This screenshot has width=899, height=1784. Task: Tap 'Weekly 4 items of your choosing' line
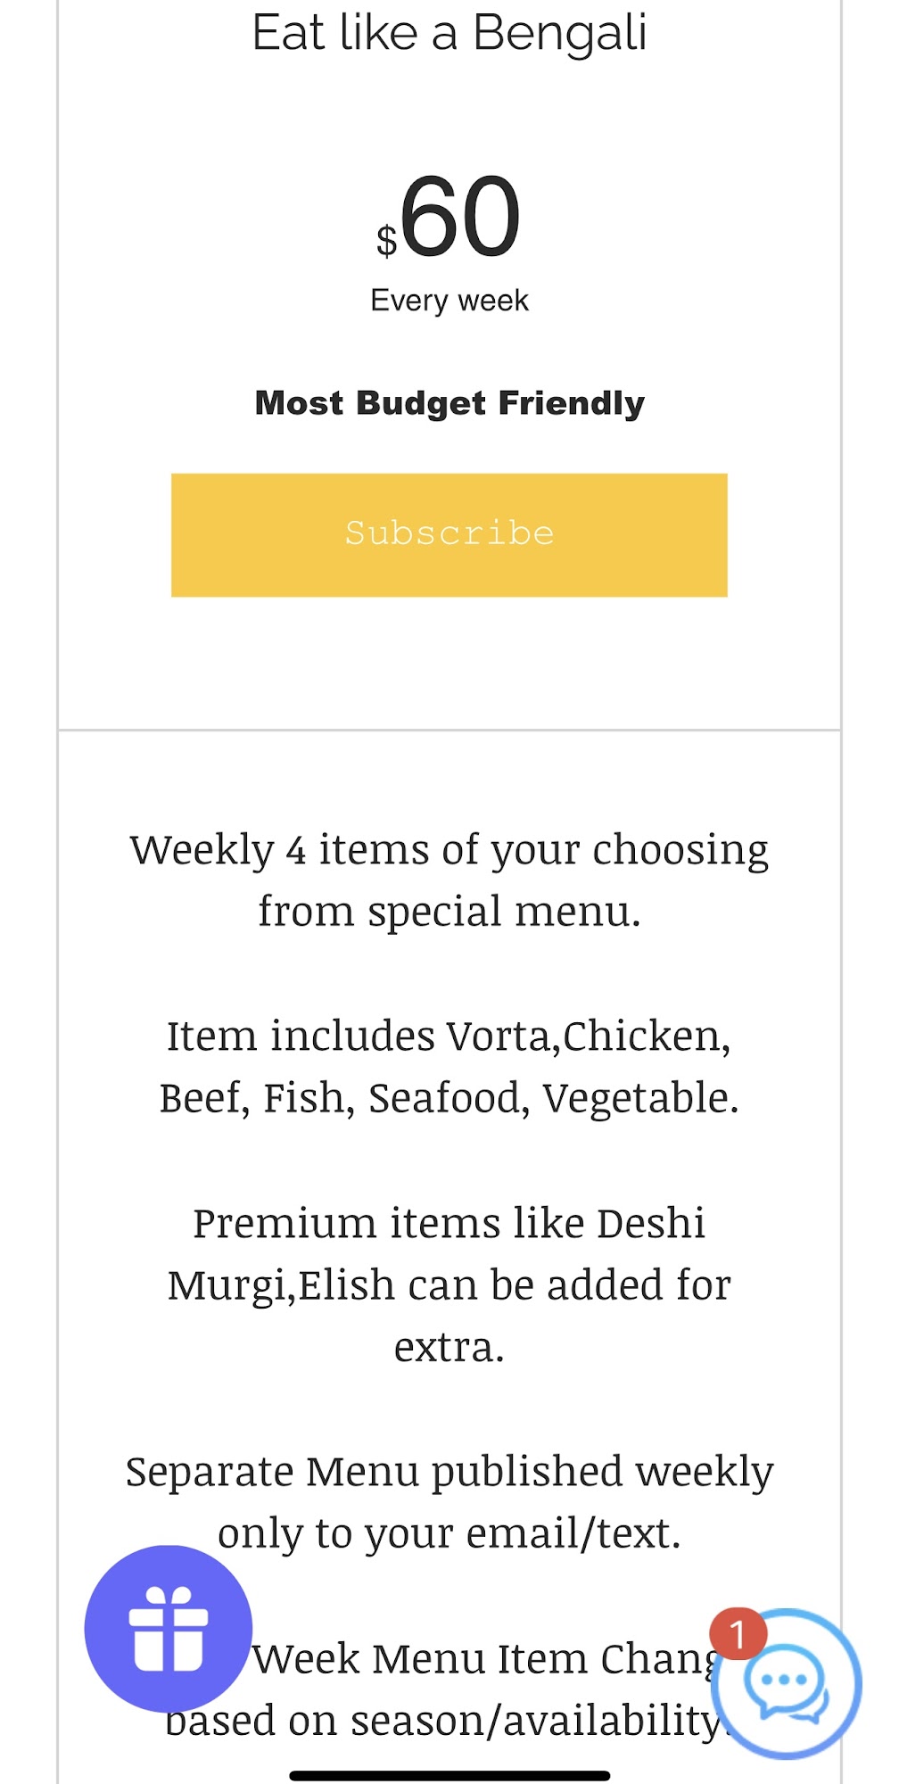pyautogui.click(x=449, y=850)
